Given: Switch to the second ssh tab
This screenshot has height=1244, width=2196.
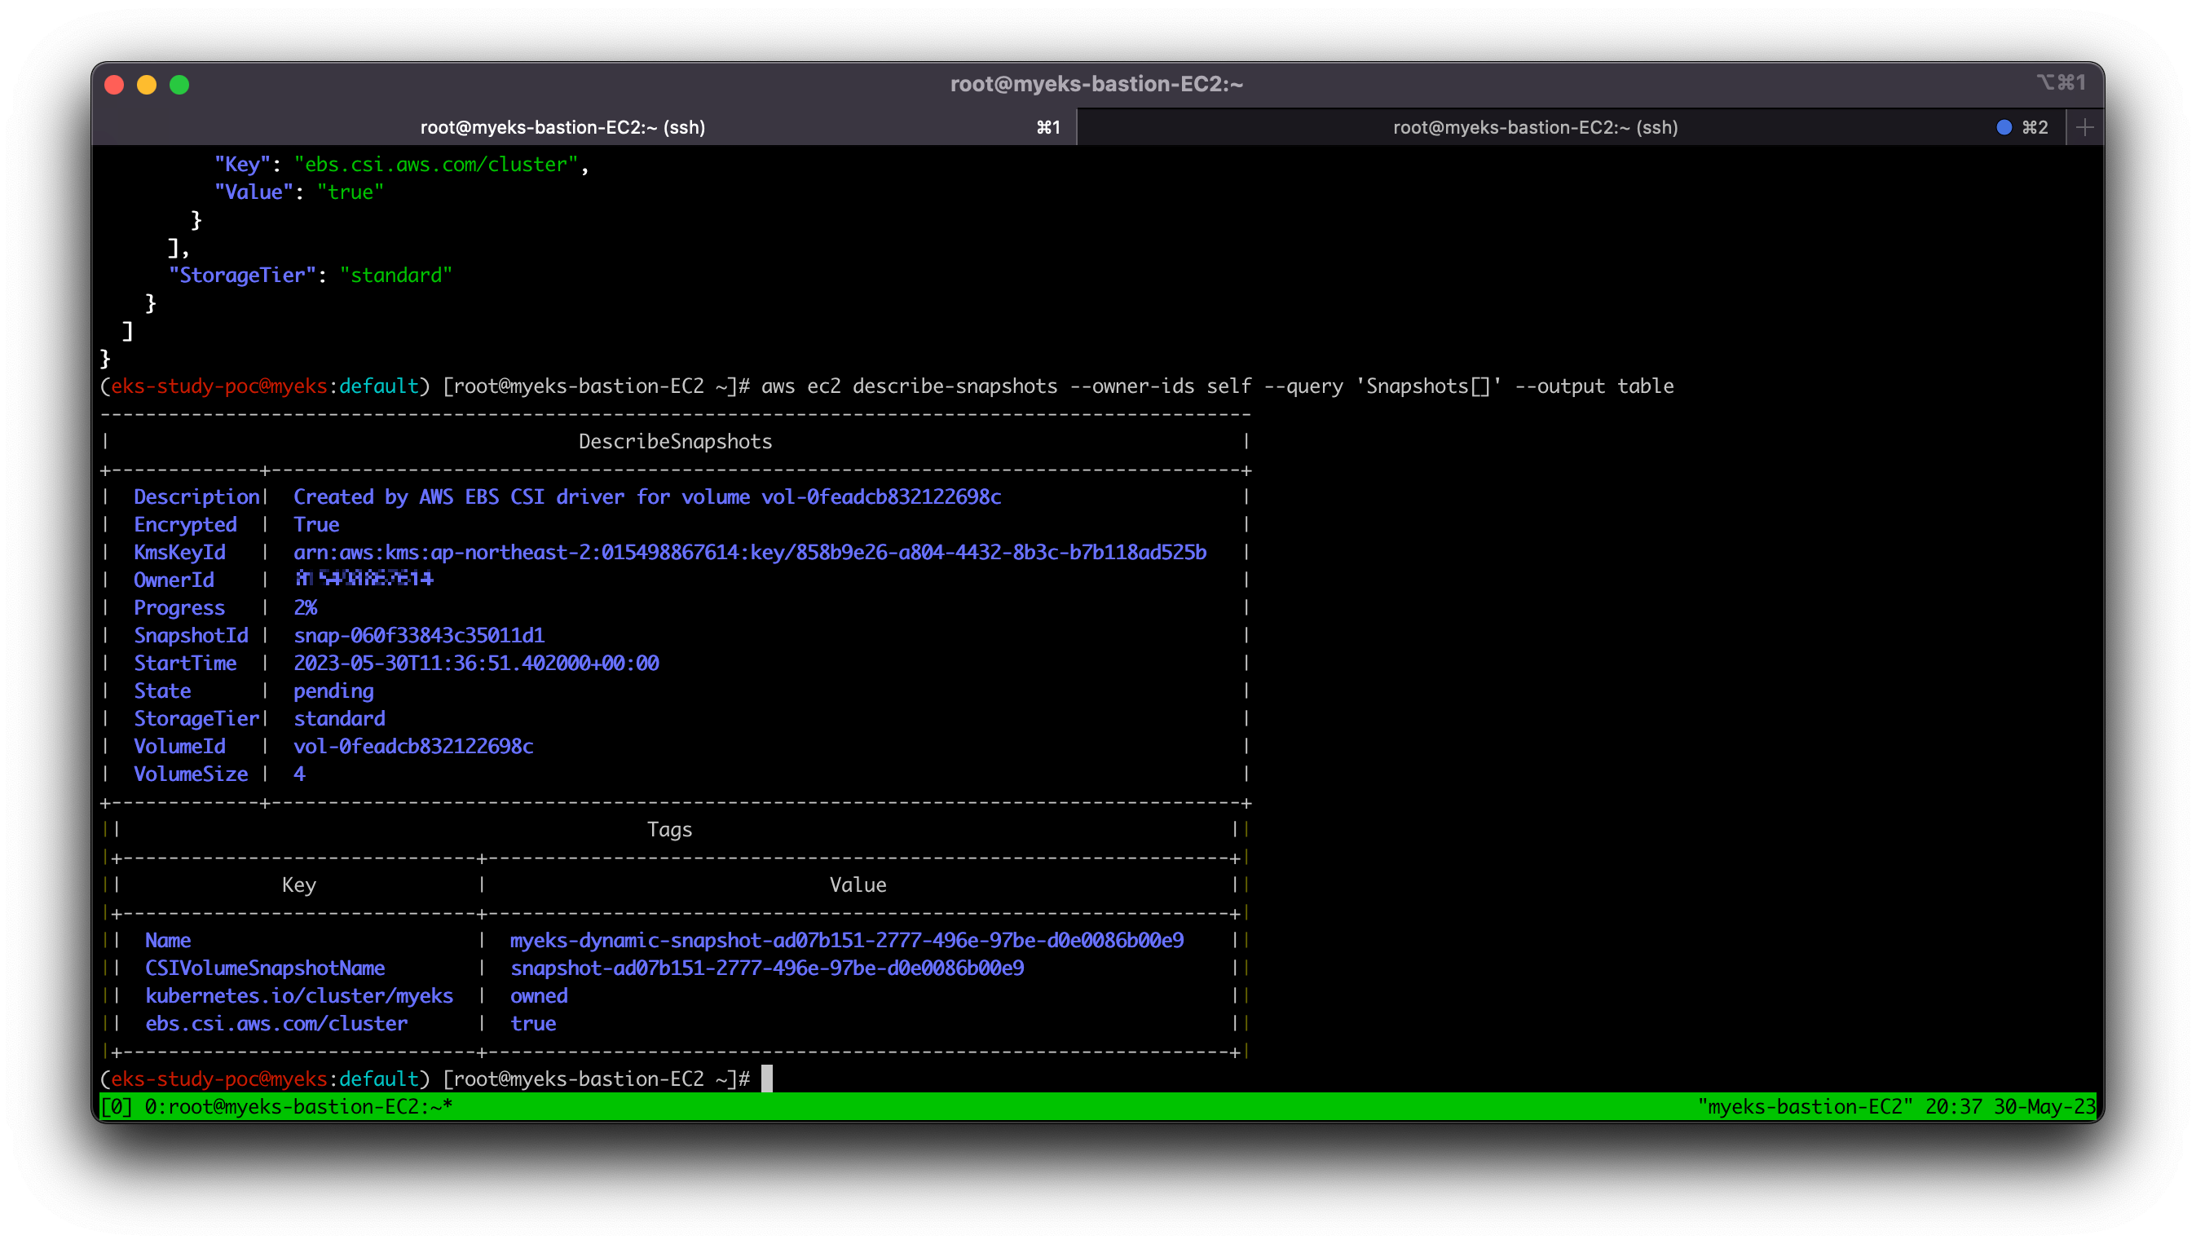Looking at the screenshot, I should pos(1534,127).
